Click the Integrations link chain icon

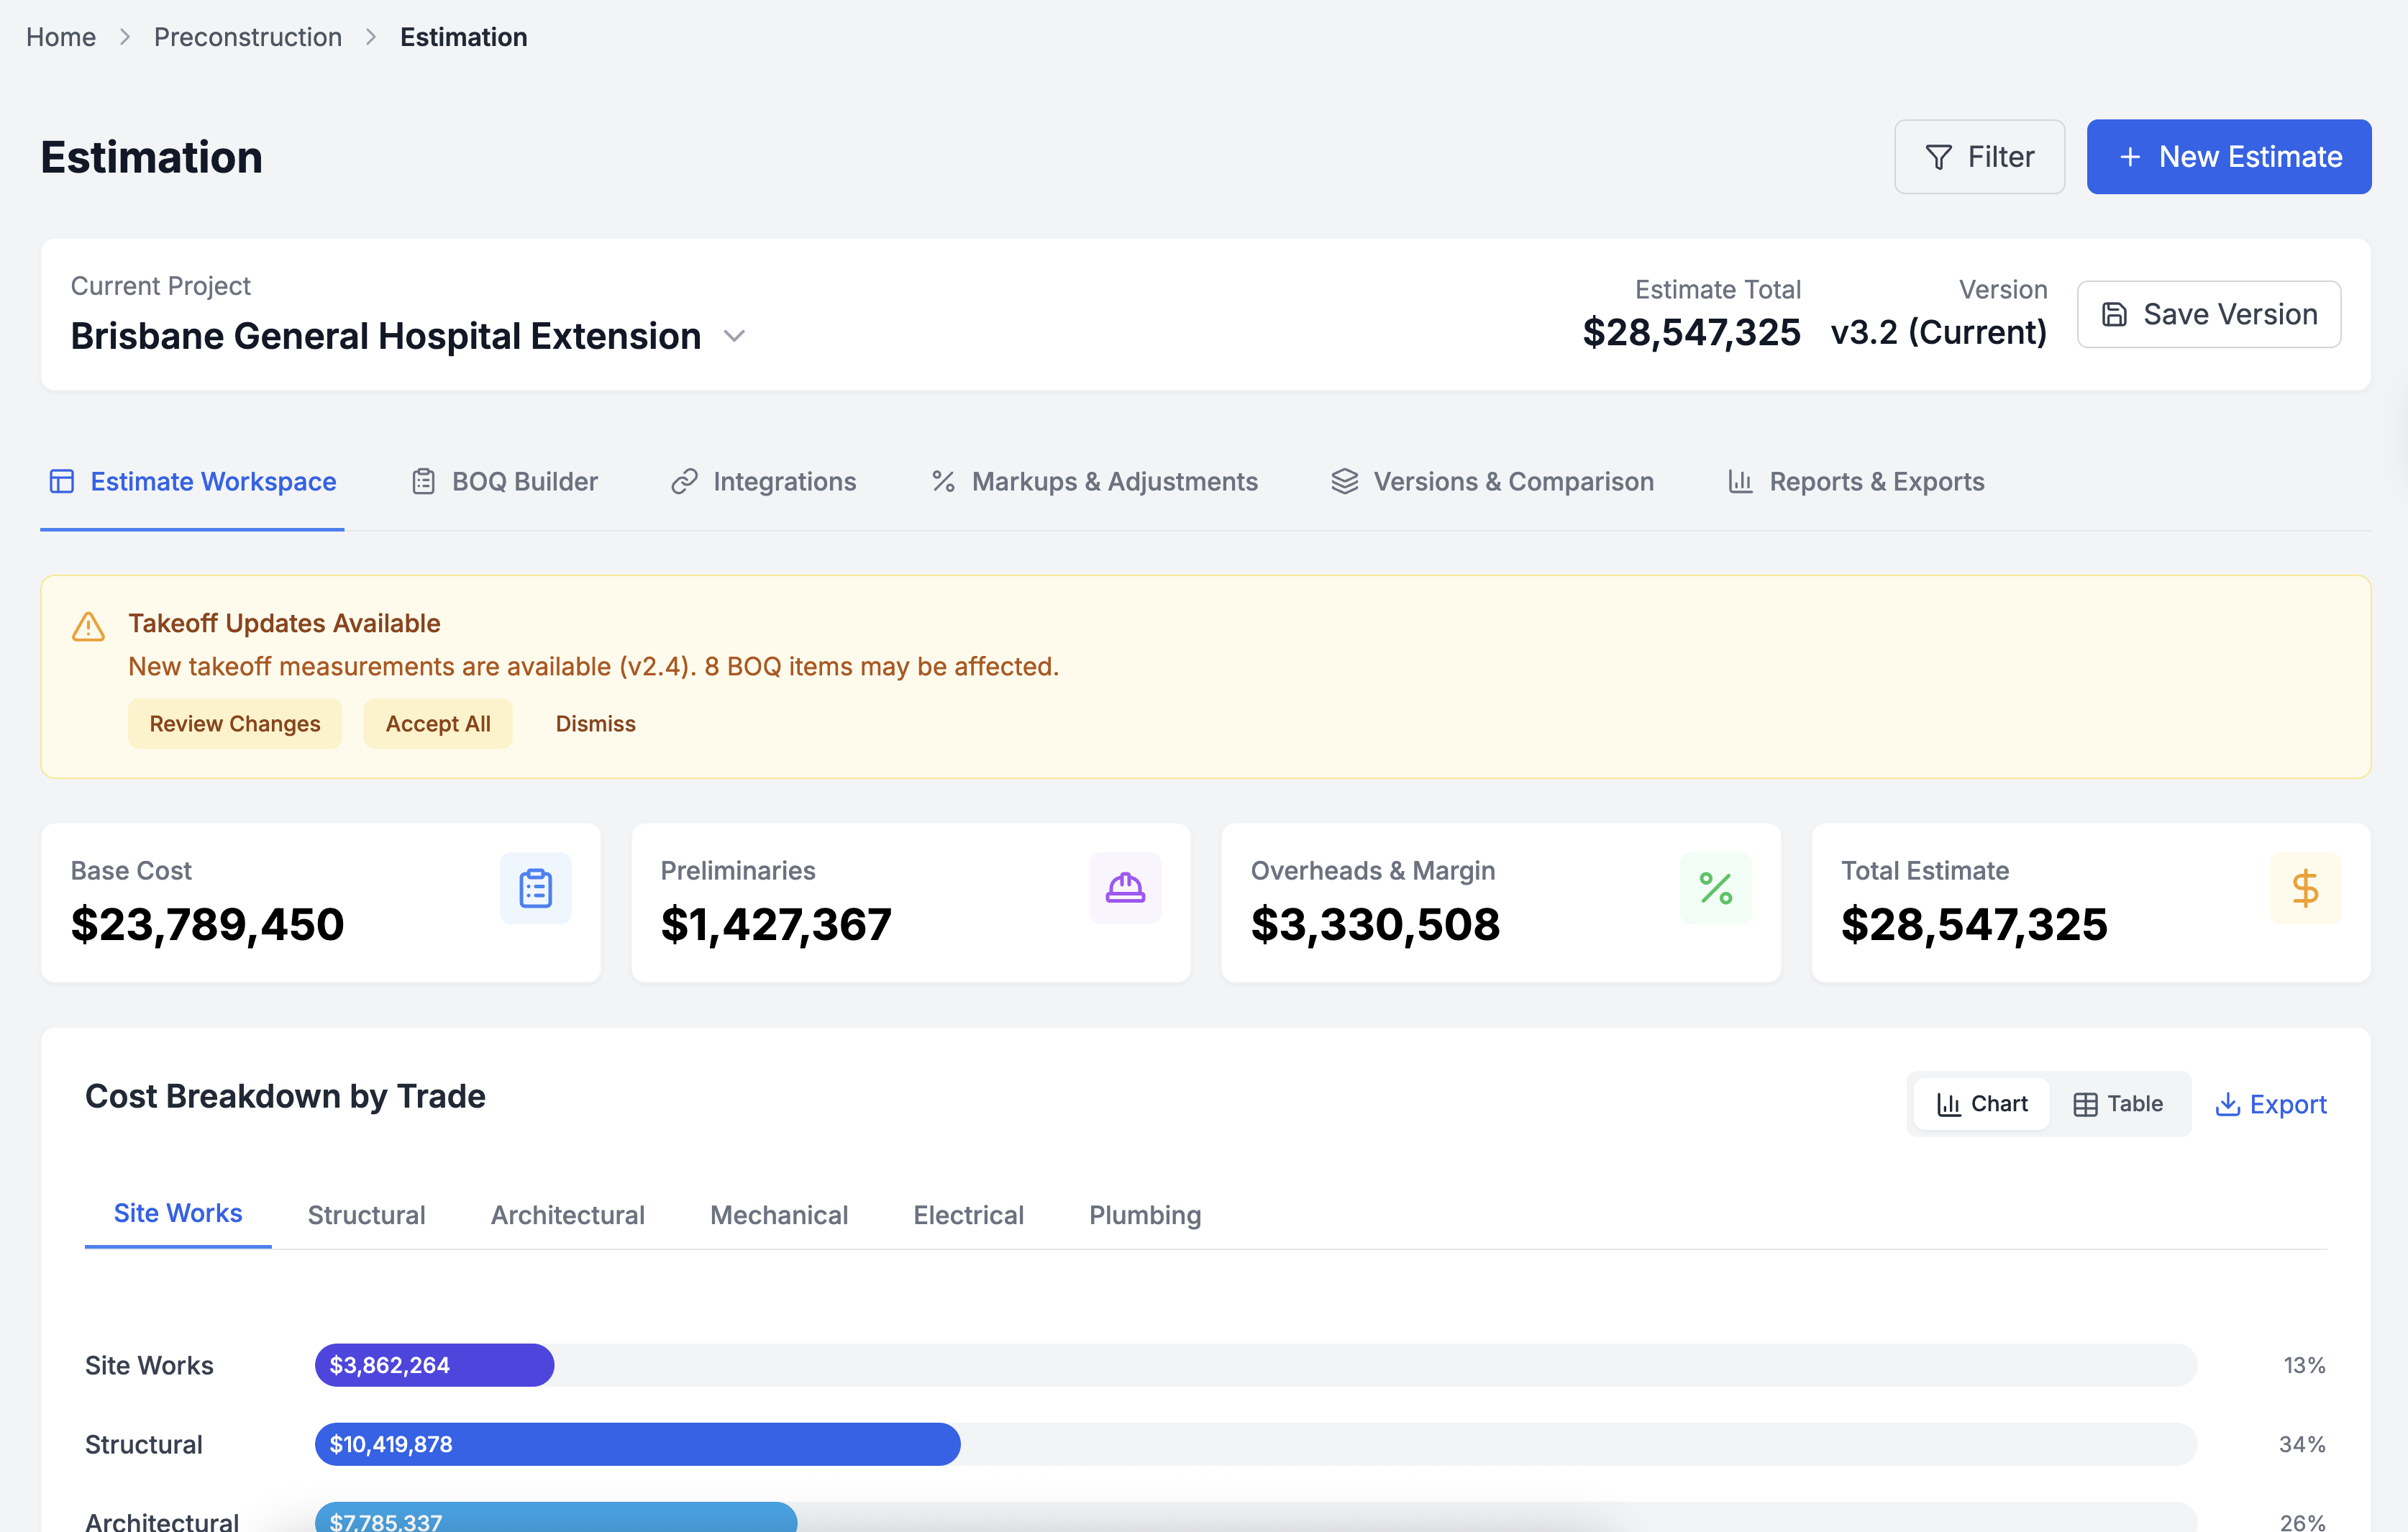(684, 481)
